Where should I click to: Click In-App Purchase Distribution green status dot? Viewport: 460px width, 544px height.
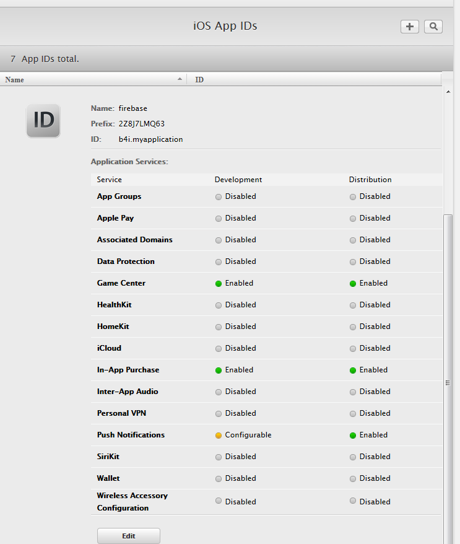(x=353, y=371)
